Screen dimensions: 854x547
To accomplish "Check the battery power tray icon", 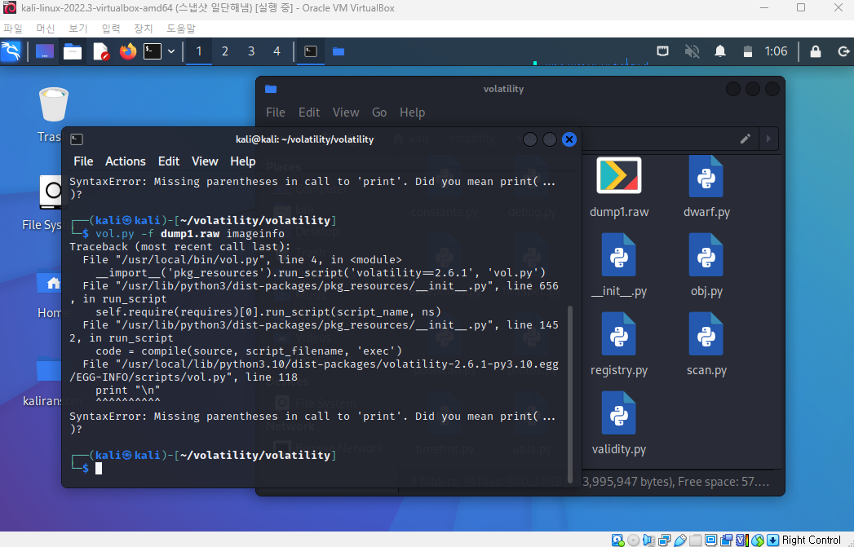I will (748, 51).
